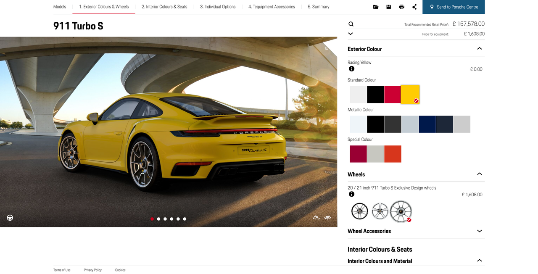Pick the dark blue metallic colour swatch
Image resolution: width=538 pixels, height=274 pixels.
pos(427,124)
